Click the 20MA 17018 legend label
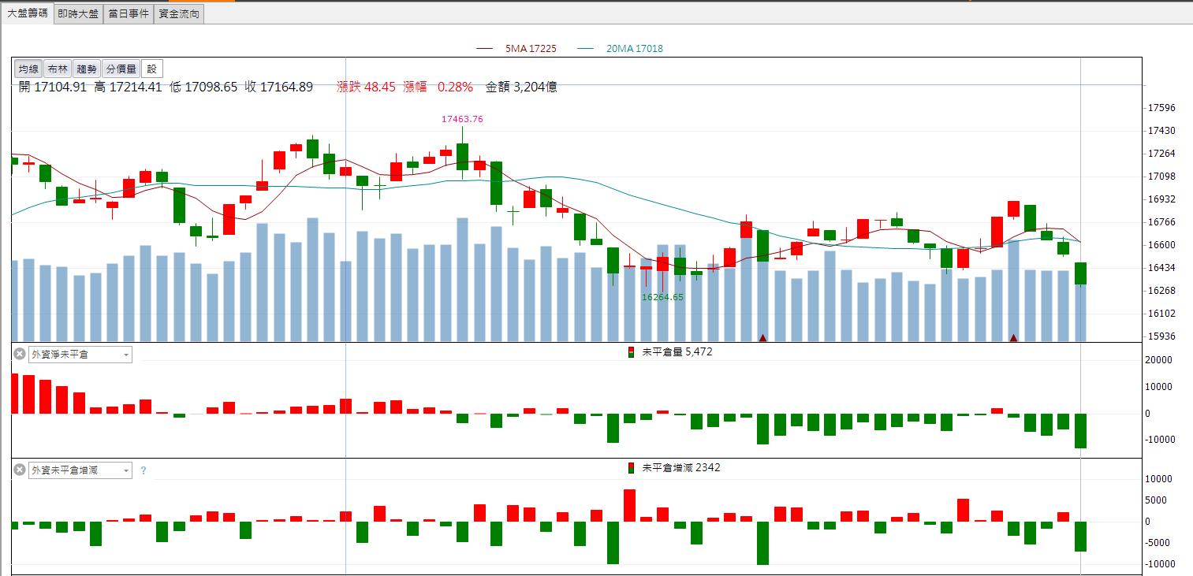The image size is (1193, 576). tap(635, 49)
